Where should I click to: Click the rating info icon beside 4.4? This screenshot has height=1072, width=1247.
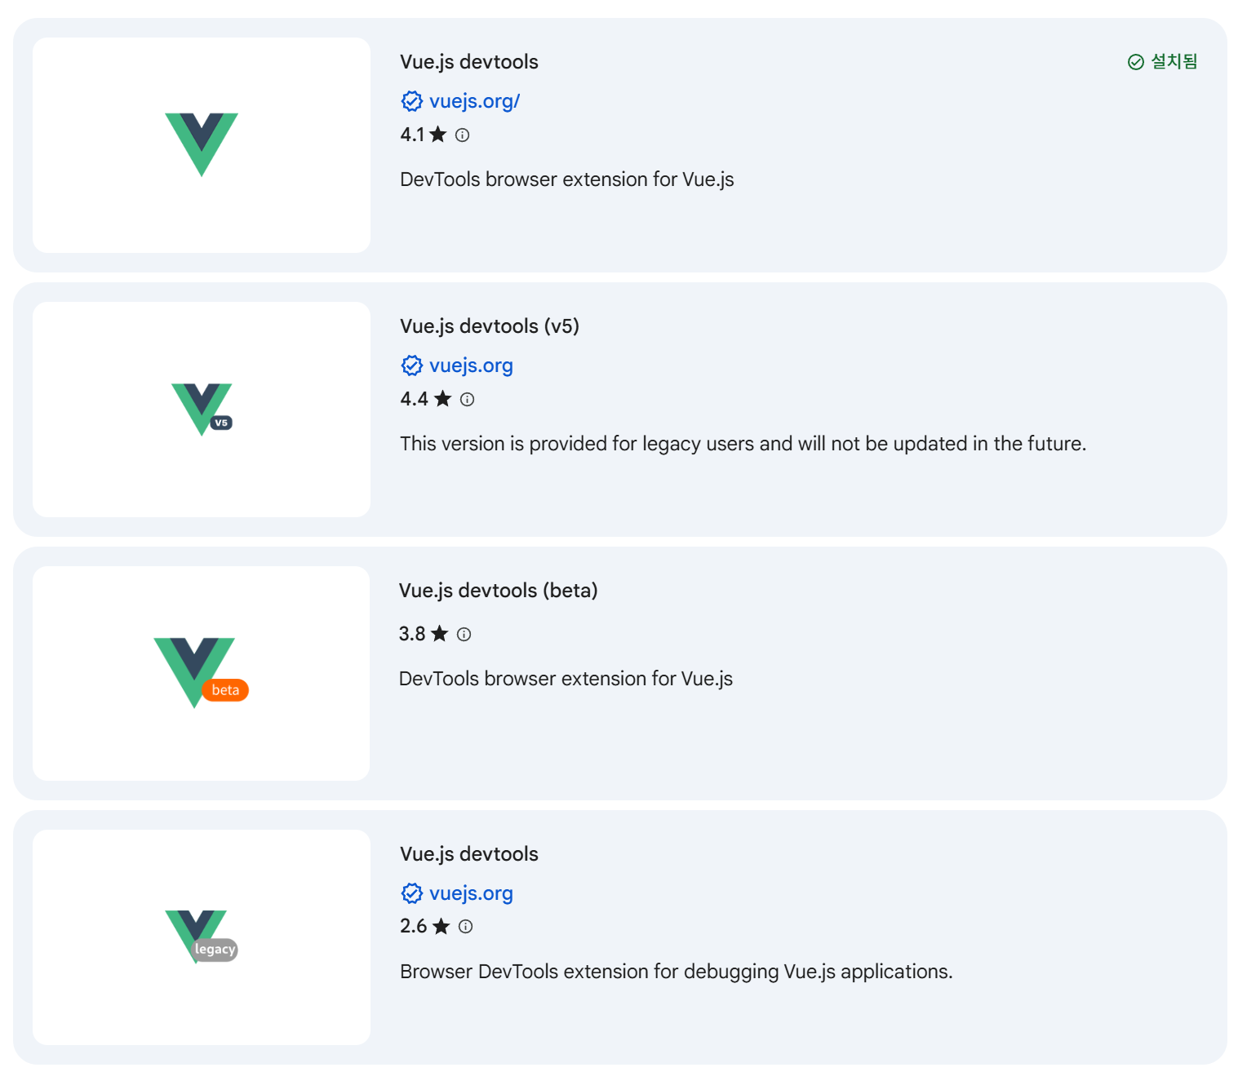(467, 400)
